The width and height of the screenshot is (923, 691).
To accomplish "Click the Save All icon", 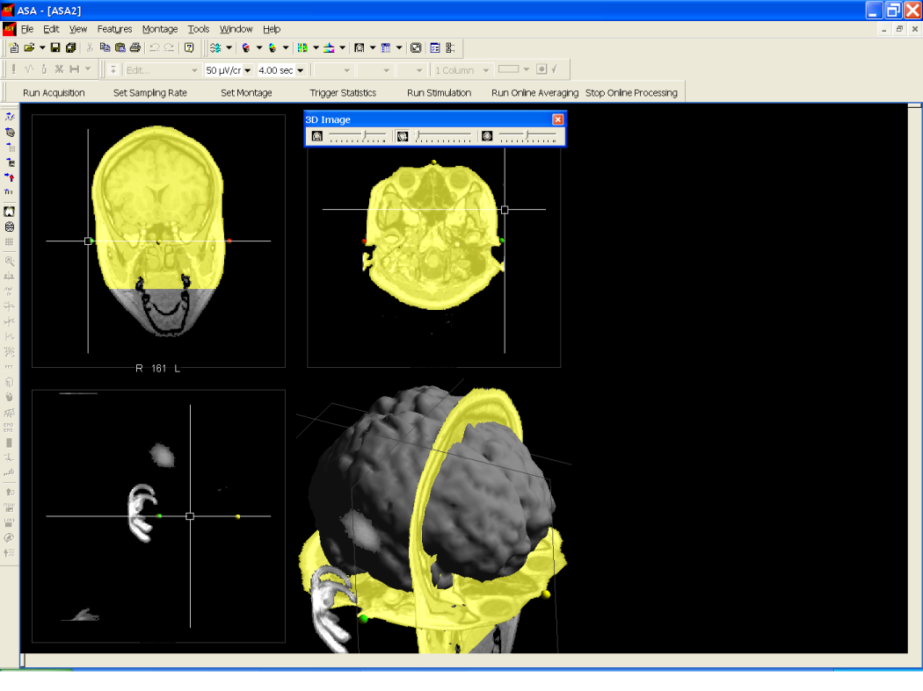I will [x=70, y=47].
